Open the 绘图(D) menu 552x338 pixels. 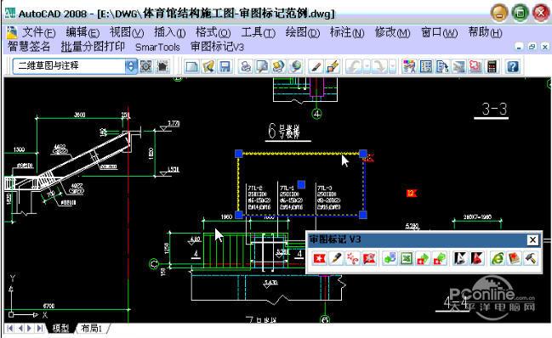[303, 32]
